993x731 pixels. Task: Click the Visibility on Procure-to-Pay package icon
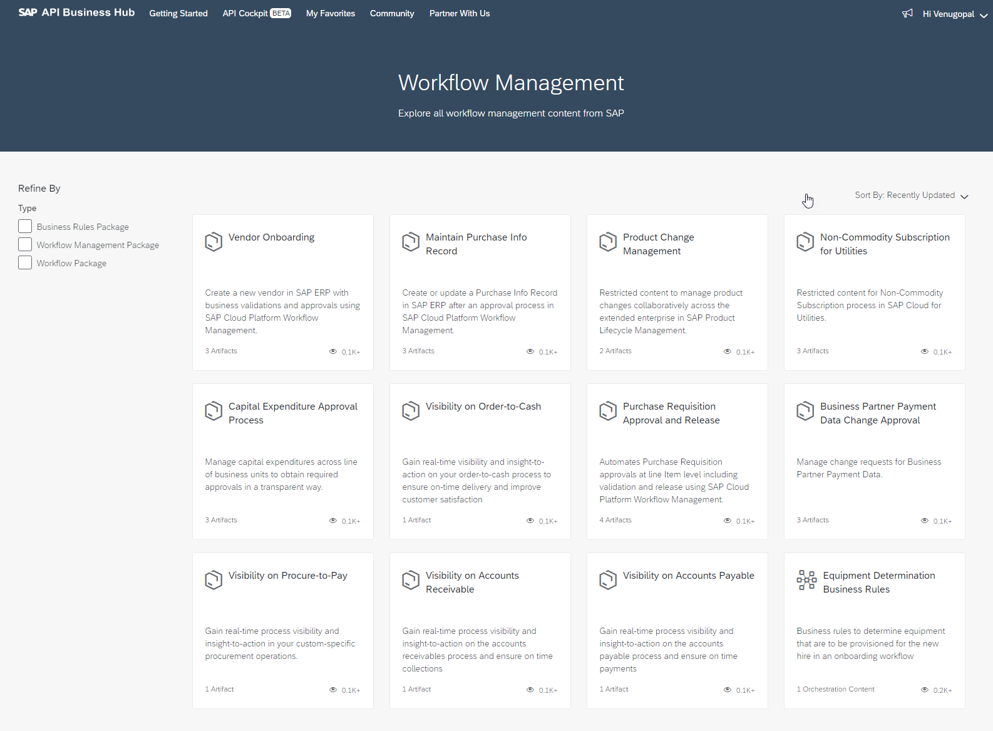coord(214,580)
